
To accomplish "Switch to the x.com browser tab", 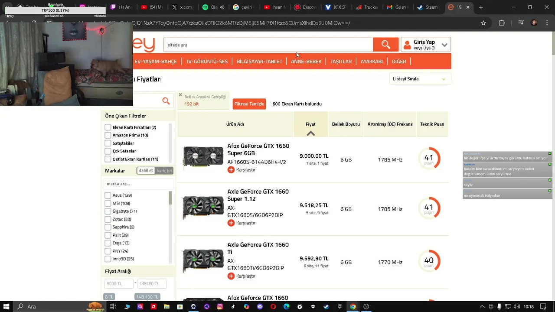I will (181, 7).
